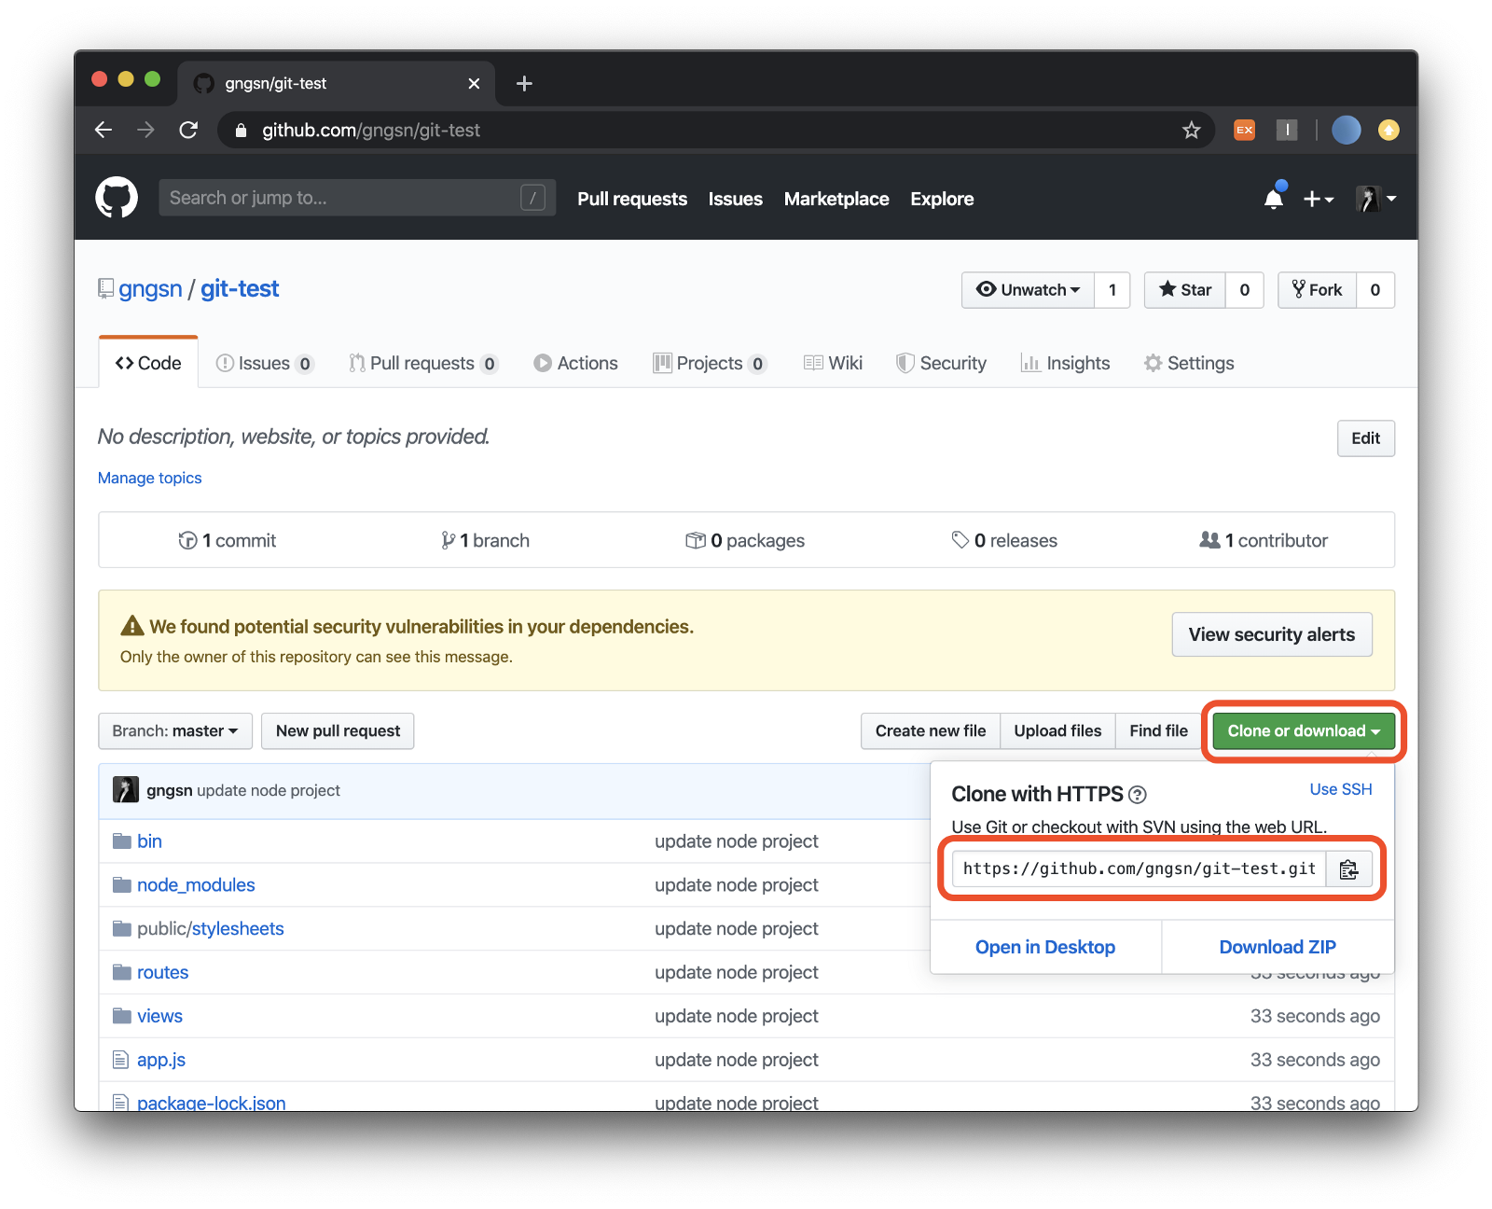Screen dimensions: 1492x1209
Task: Open Pull requests in top navigation
Action: [x=632, y=199]
